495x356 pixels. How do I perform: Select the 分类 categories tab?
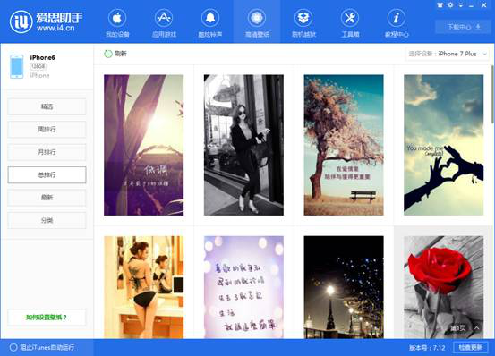tap(47, 220)
